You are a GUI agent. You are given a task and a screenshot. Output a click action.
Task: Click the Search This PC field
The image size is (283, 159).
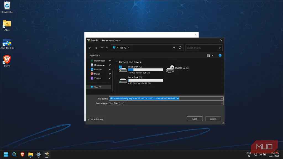pos(204,48)
